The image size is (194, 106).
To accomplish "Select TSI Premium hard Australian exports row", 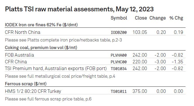I will (x=95, y=68).
